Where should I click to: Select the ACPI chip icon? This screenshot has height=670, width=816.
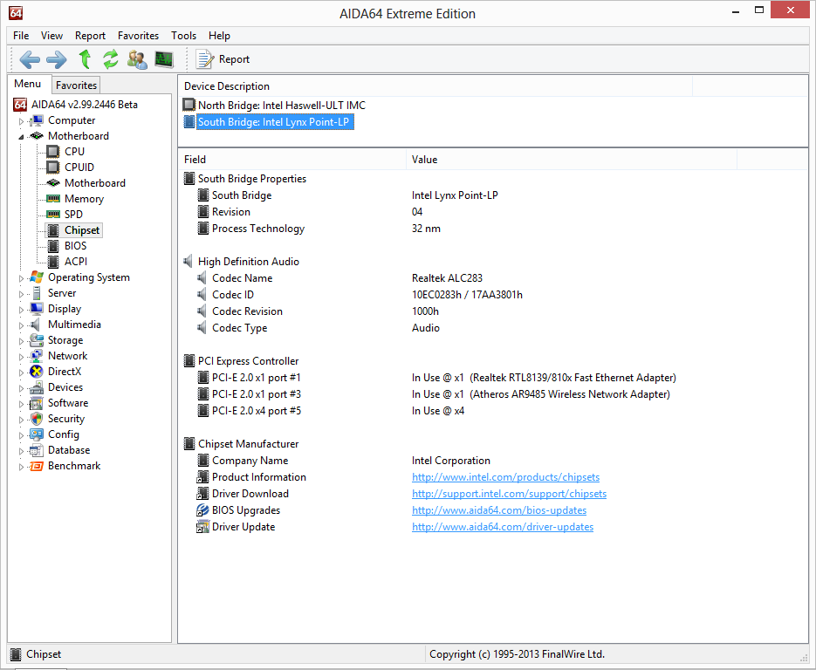(53, 262)
